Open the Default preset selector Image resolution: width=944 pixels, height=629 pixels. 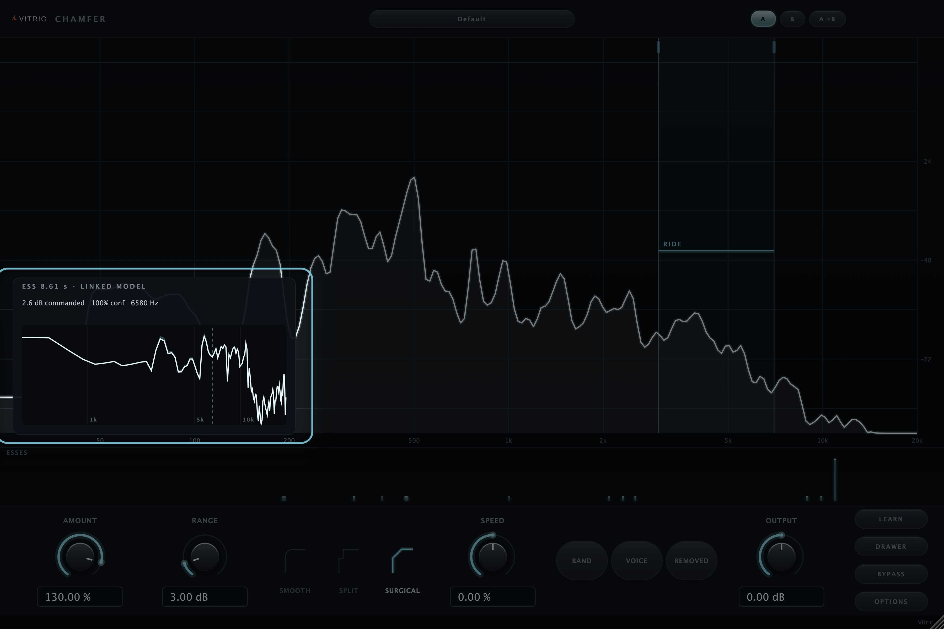[471, 19]
